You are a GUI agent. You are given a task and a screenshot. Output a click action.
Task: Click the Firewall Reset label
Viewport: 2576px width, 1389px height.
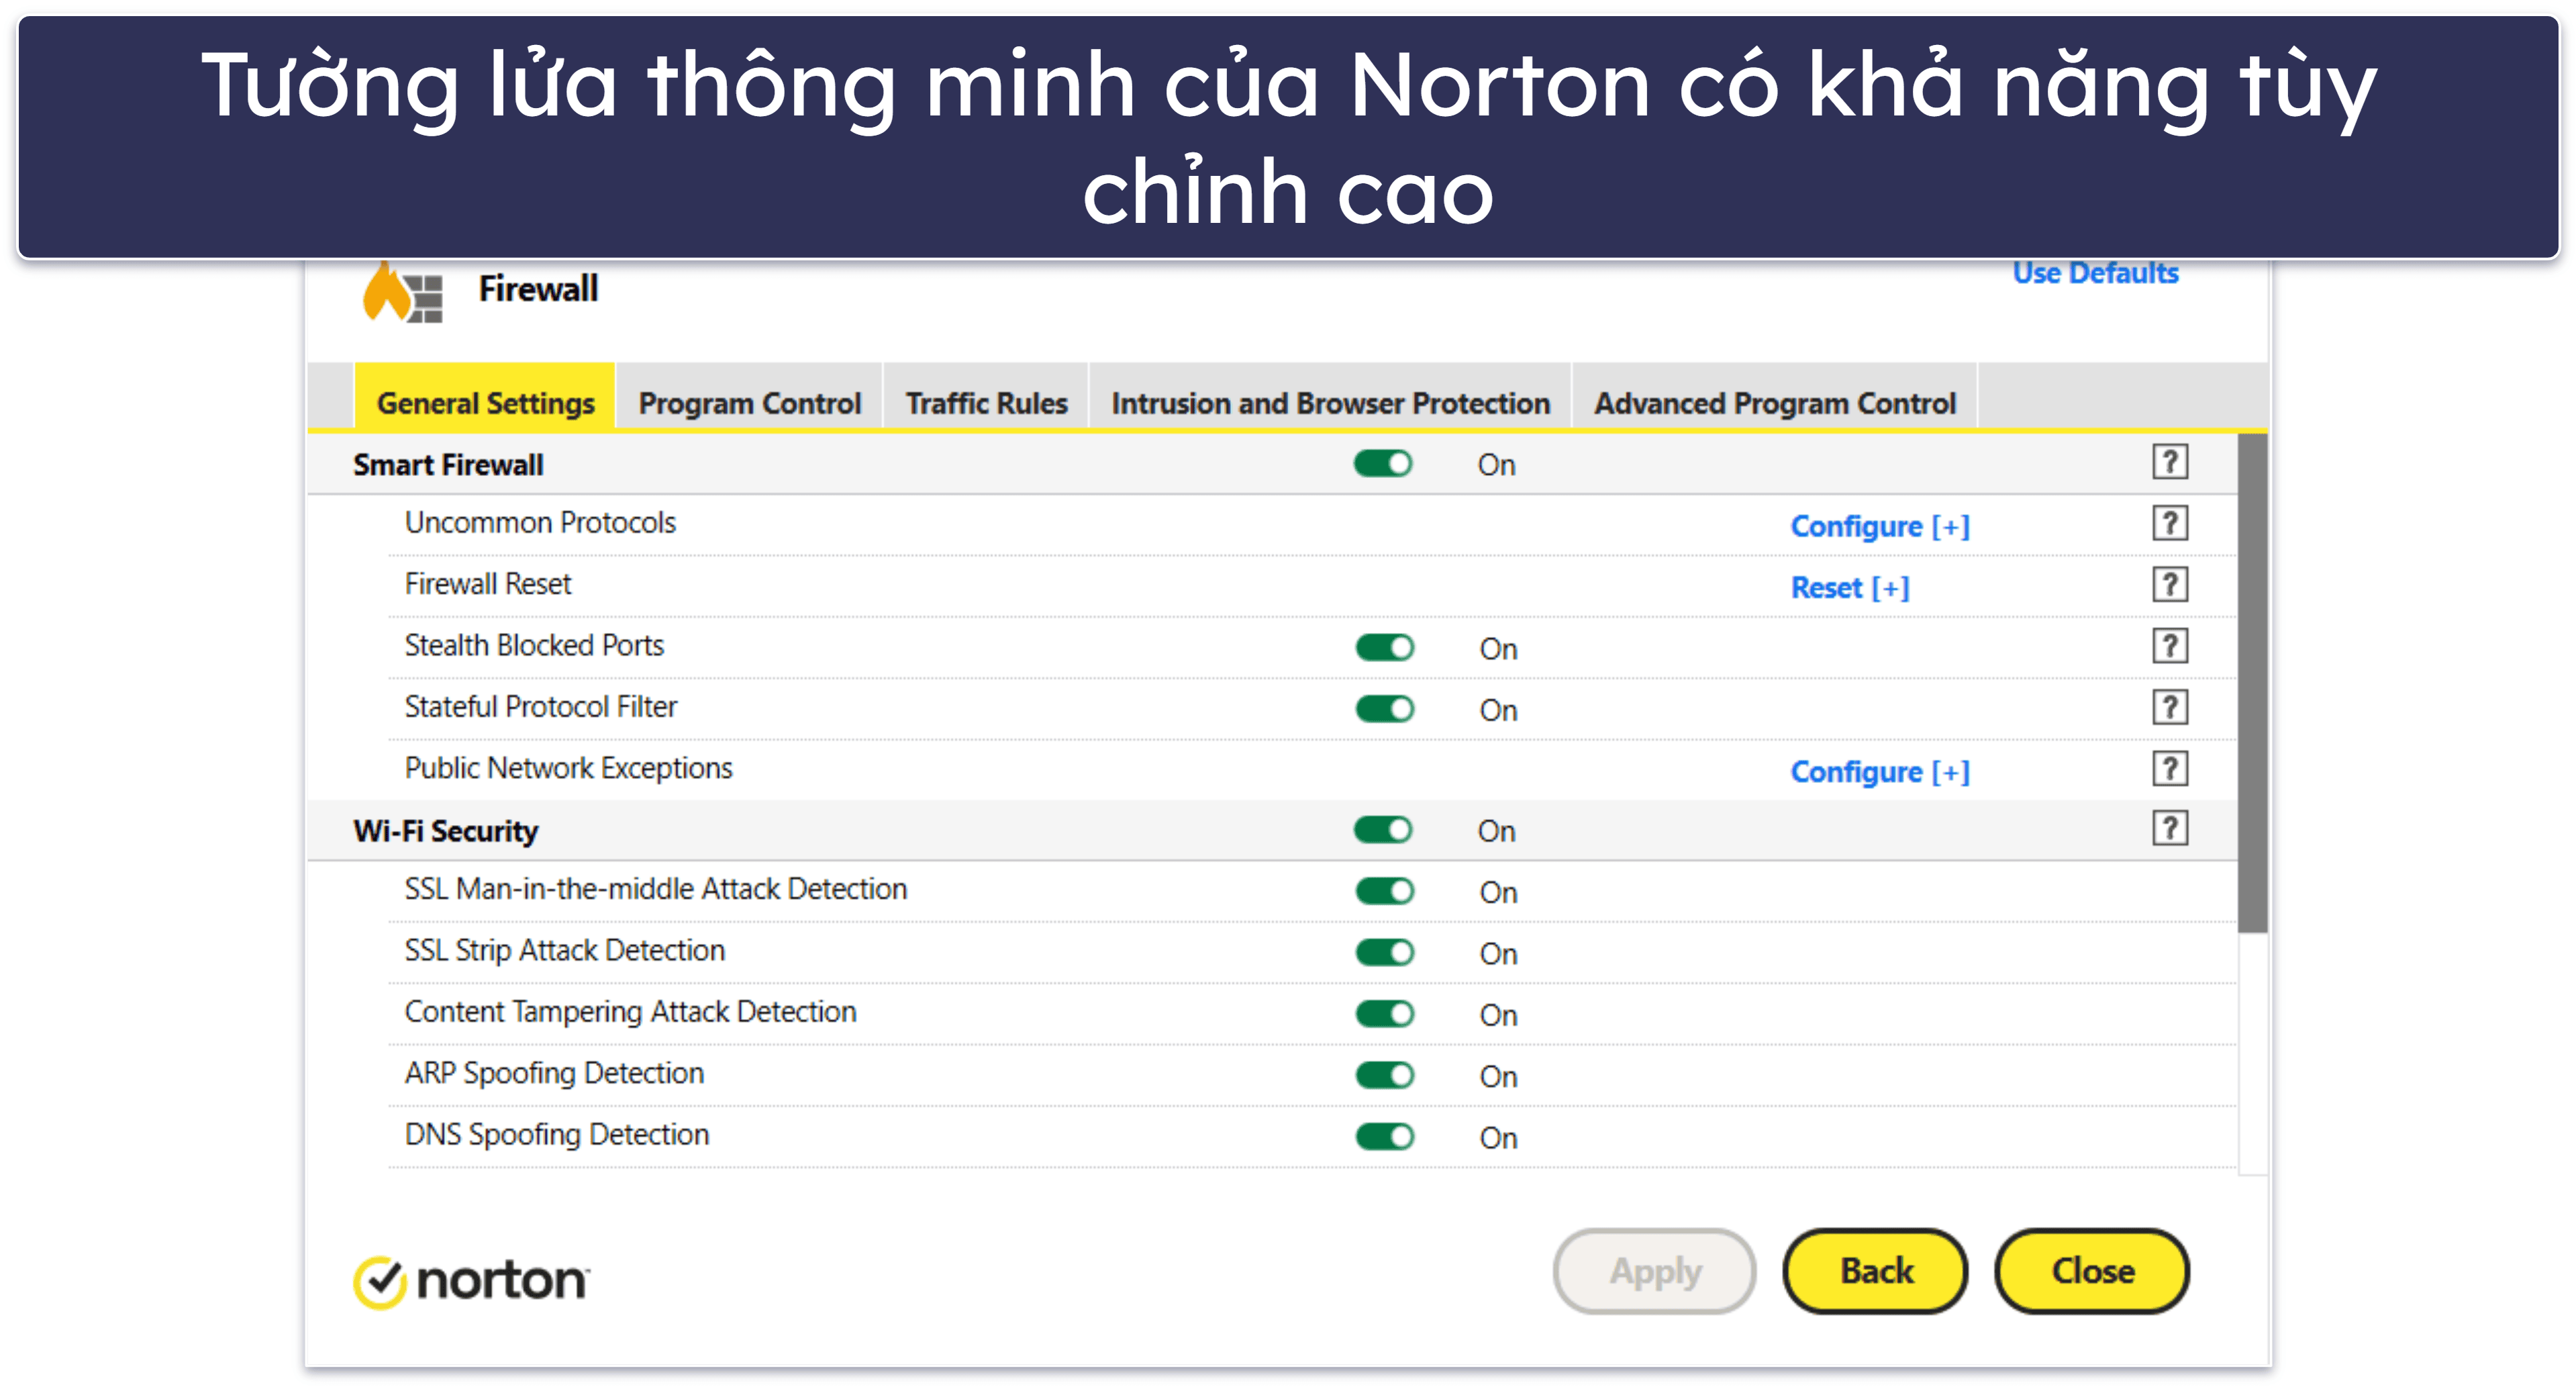click(x=488, y=584)
